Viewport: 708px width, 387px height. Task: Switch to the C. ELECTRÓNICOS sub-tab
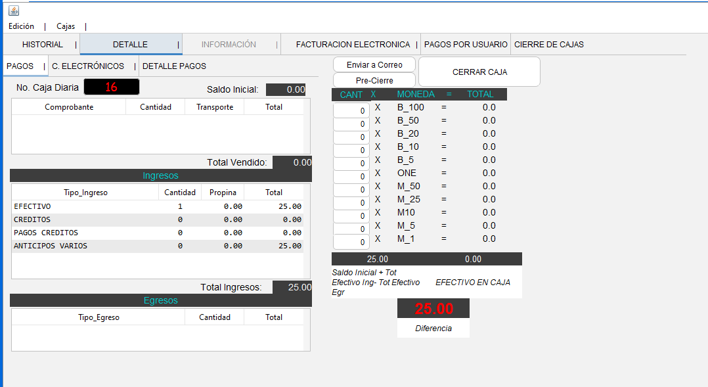click(x=88, y=66)
